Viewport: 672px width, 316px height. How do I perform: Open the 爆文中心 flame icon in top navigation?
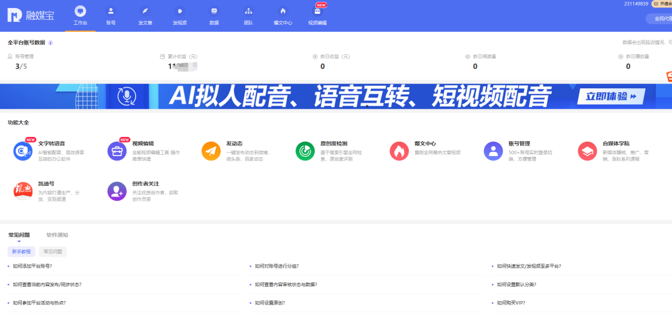[x=282, y=11]
